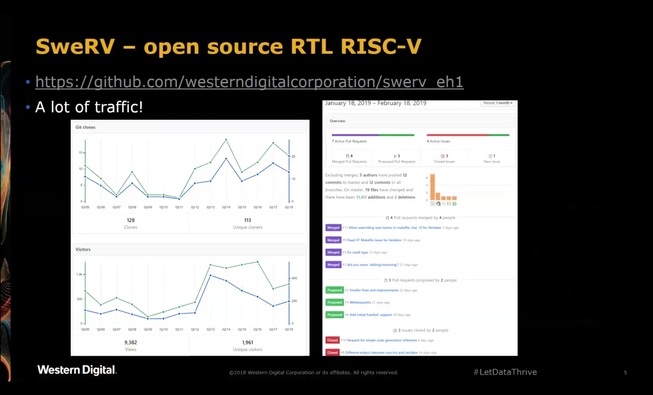Click last contributor avatar under commits chart

point(454,203)
